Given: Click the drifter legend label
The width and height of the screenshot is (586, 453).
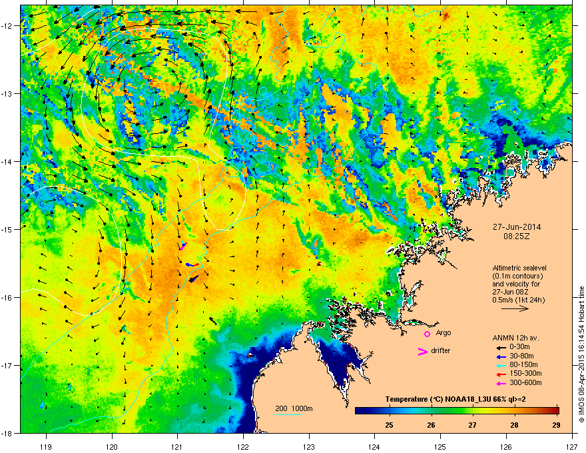Looking at the screenshot, I should (x=441, y=350).
